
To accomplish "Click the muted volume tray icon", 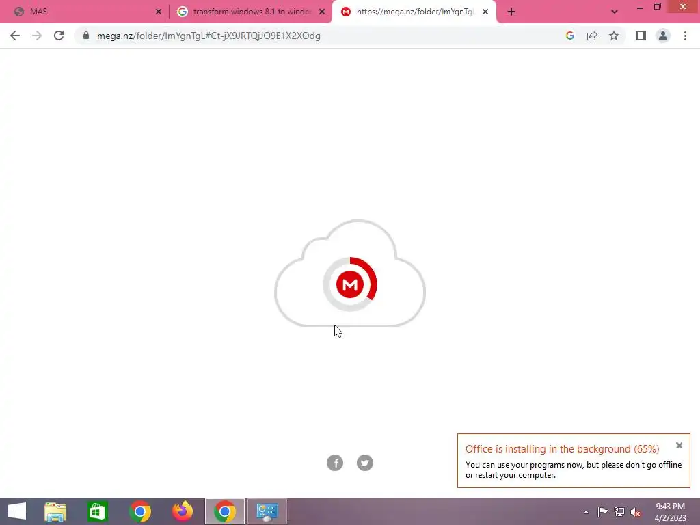I will [636, 512].
